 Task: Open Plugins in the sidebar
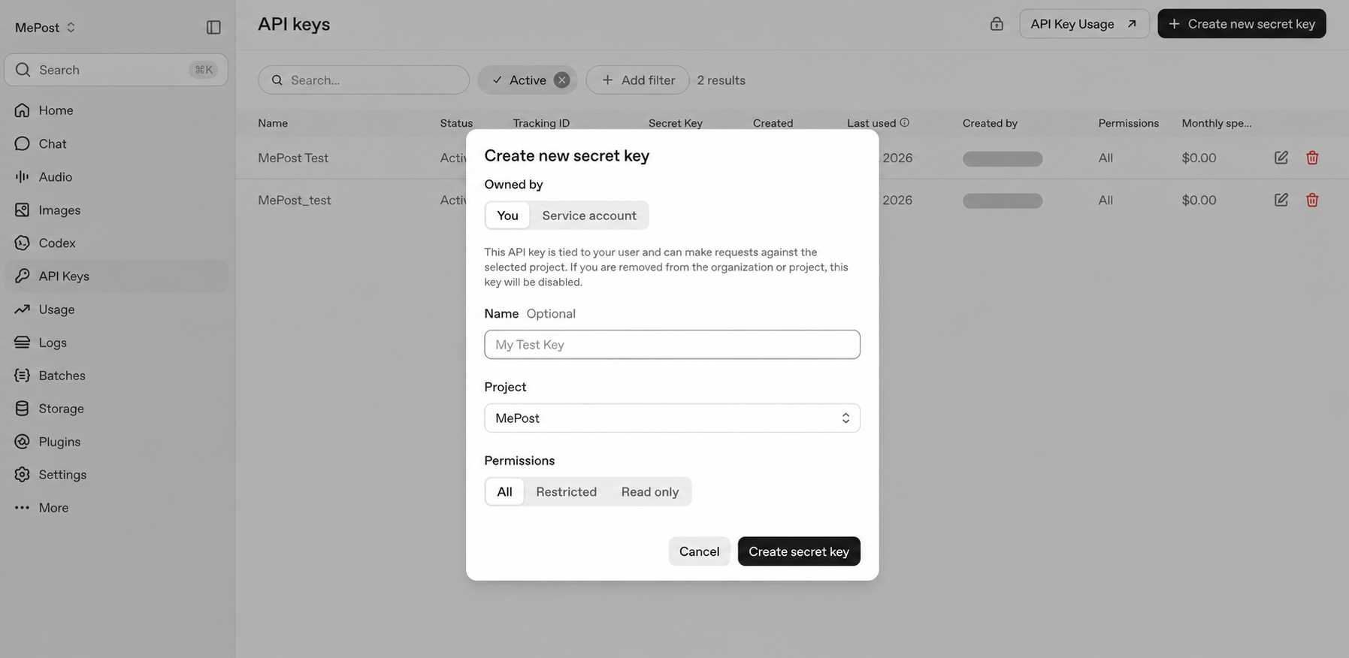click(116, 441)
